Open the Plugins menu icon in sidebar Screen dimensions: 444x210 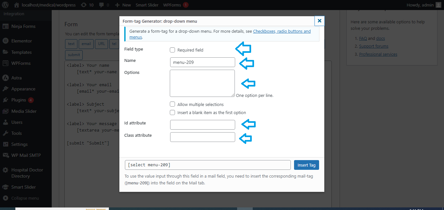click(5, 100)
